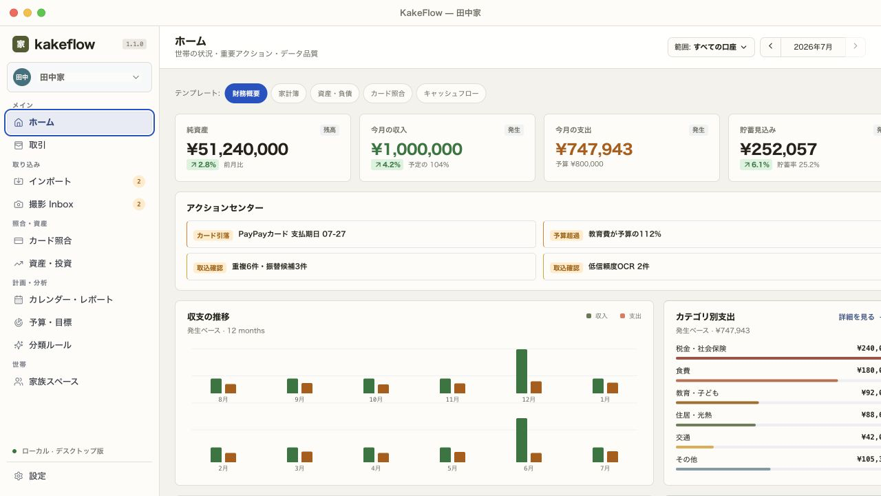The width and height of the screenshot is (881, 496).
Task: Open 設定 in the sidebar
Action: [79, 476]
